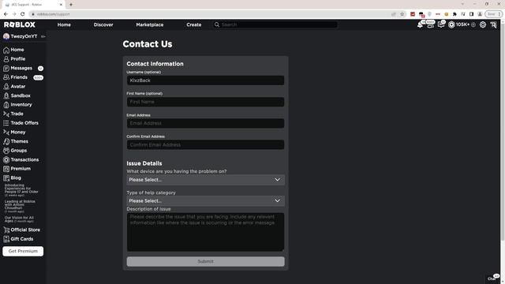505x284 pixels.
Task: Open the Money sidebar icon
Action: click(x=6, y=133)
